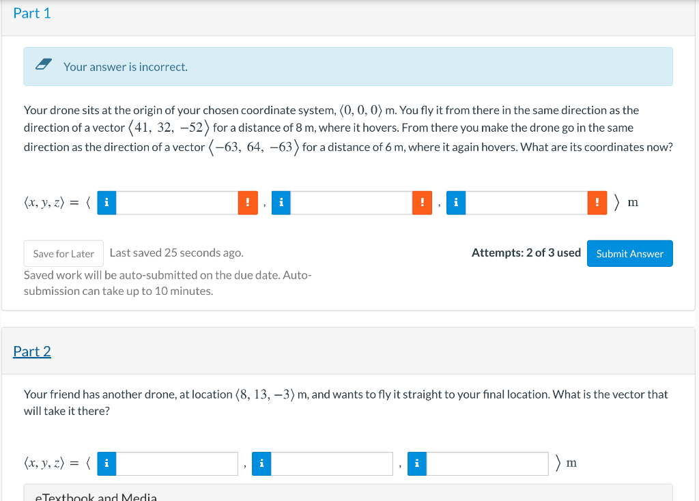Click the x-component answer box in Part 2

(176, 463)
